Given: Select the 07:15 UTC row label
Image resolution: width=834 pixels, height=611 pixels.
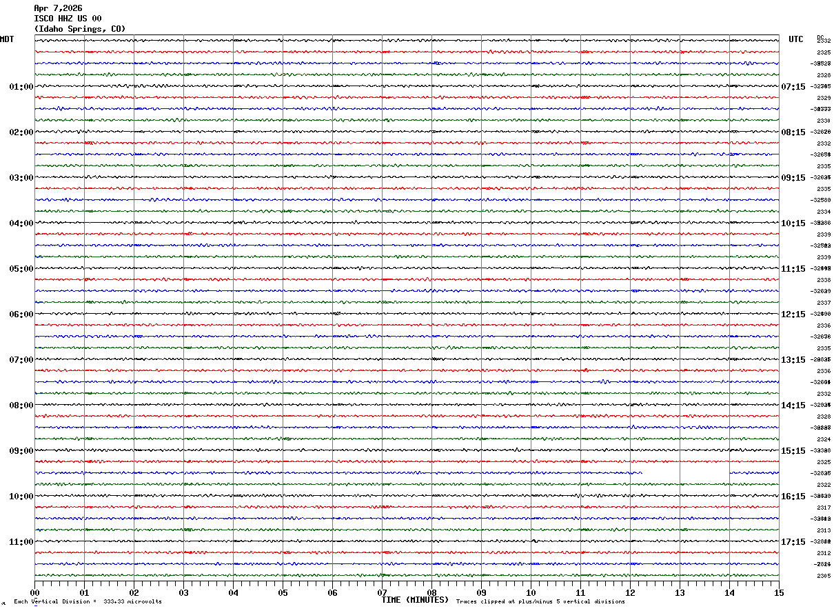Looking at the screenshot, I should [793, 87].
